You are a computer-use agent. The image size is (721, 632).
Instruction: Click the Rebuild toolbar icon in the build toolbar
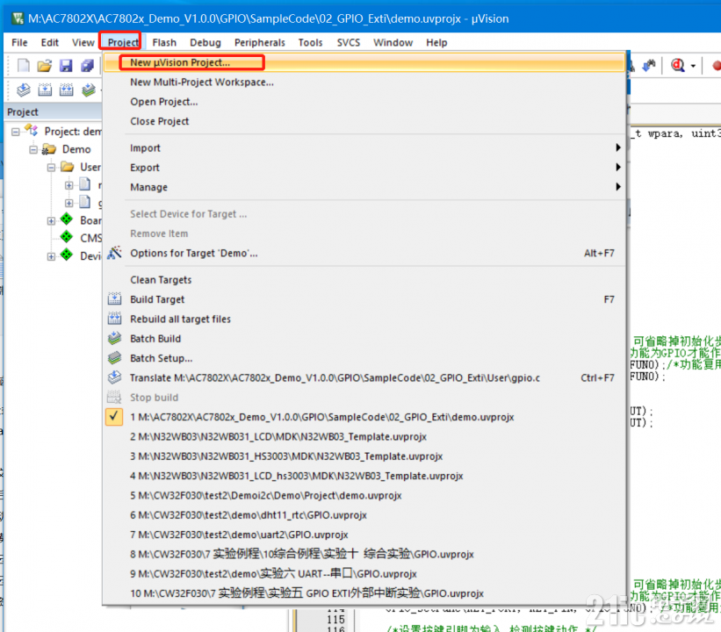(66, 90)
